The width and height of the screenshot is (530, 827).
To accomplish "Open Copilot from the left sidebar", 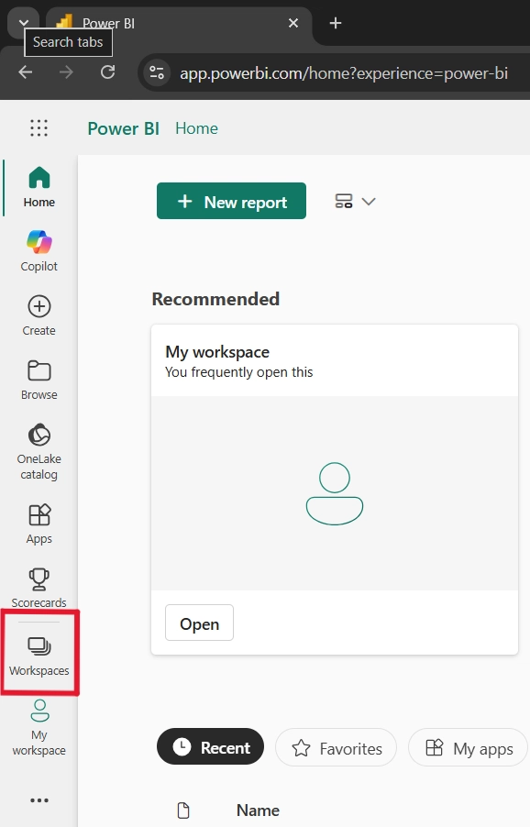I will tap(39, 251).
